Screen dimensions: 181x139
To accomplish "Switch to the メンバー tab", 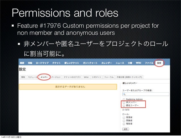I will (x=44, y=77).
